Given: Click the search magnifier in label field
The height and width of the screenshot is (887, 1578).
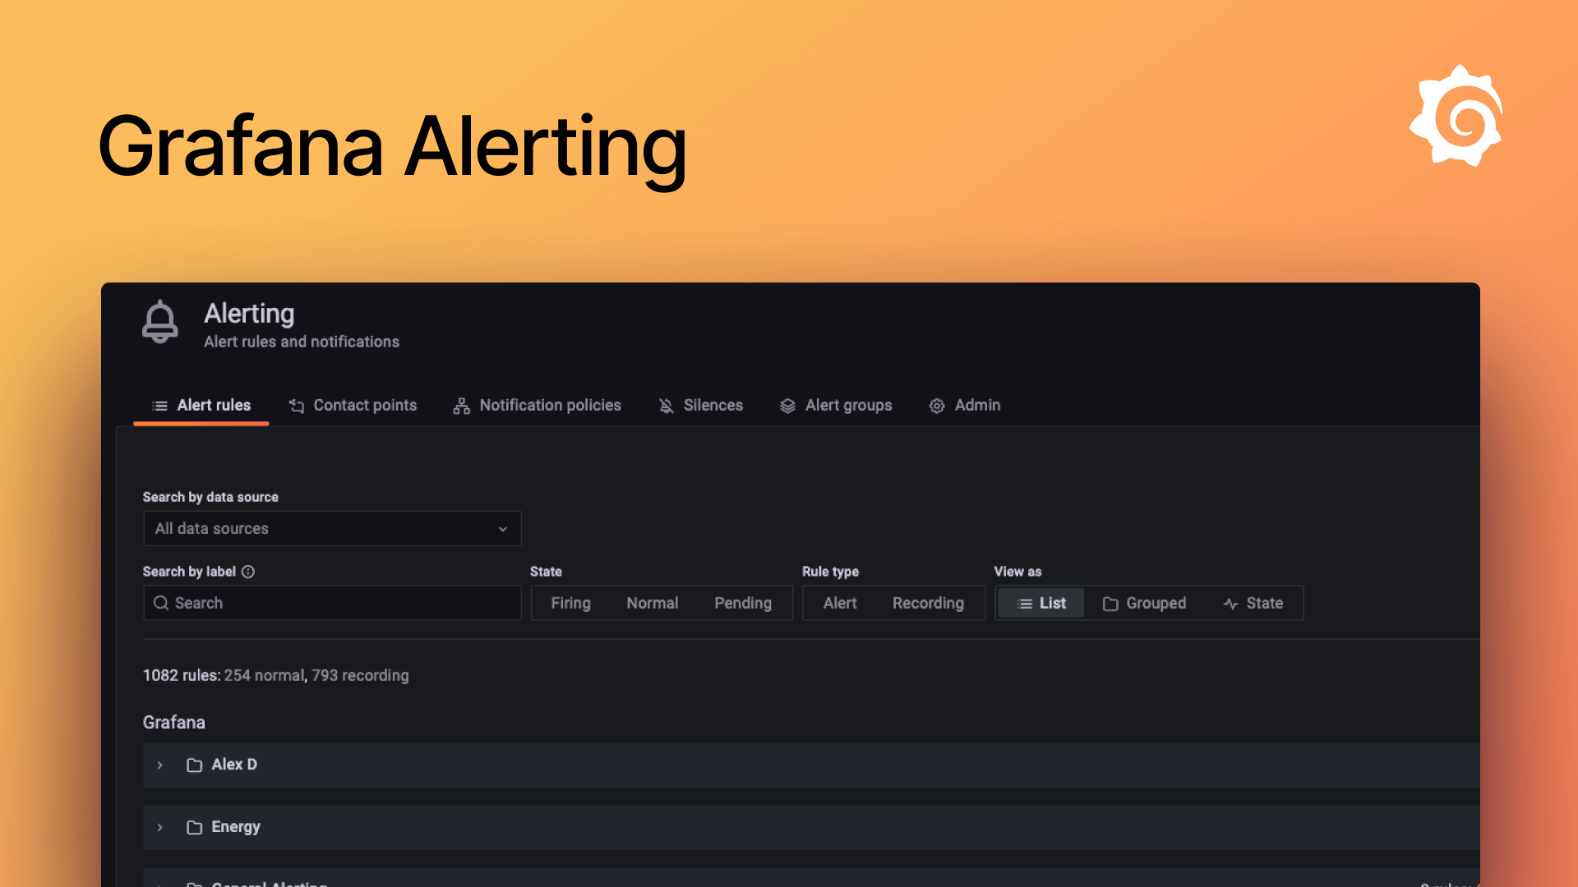Looking at the screenshot, I should click(161, 603).
